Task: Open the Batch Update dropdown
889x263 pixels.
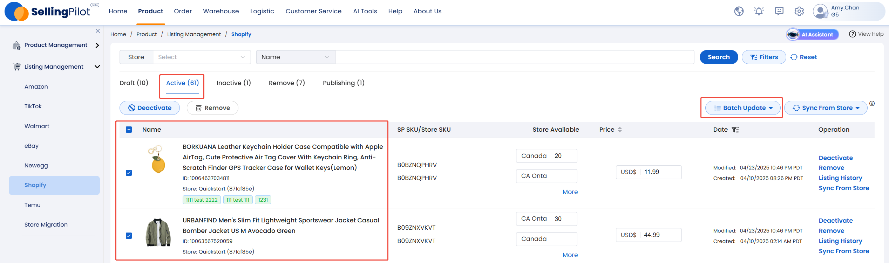Action: pyautogui.click(x=743, y=108)
